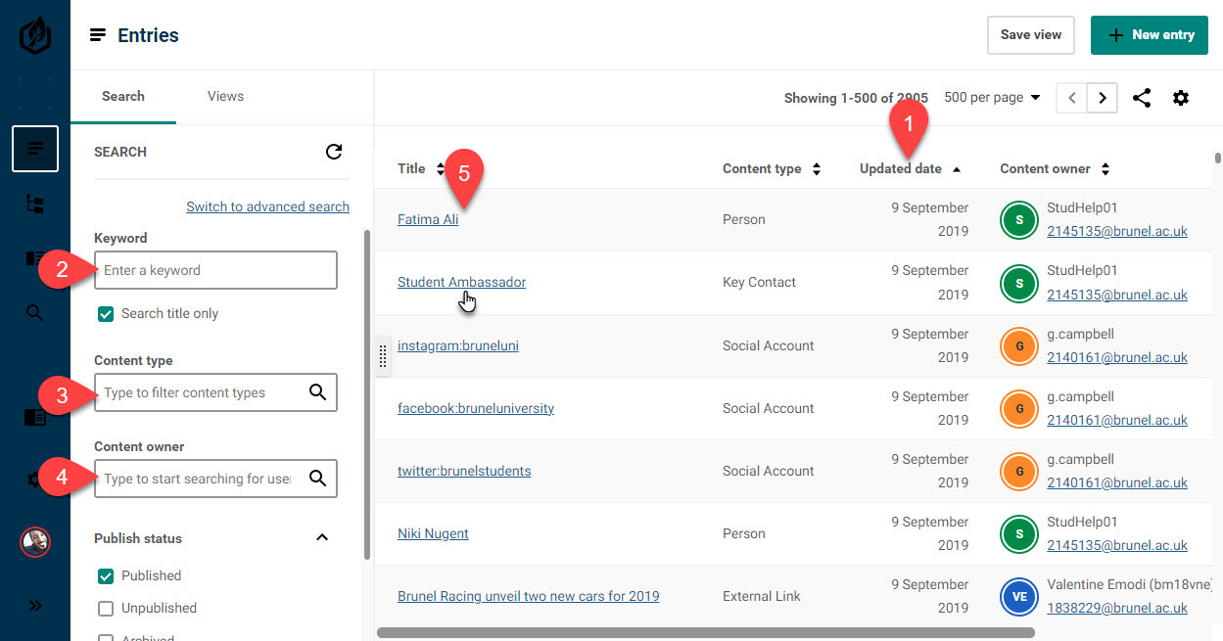
Task: Click the share icon above the table
Action: point(1142,98)
